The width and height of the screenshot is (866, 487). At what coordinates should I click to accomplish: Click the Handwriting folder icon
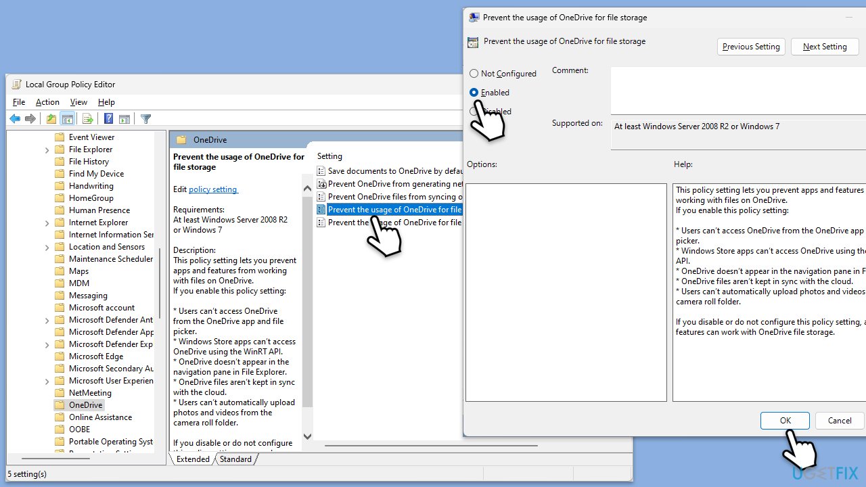[60, 186]
